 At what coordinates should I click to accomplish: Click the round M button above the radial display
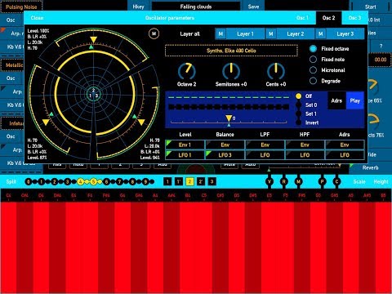pyautogui.click(x=154, y=33)
